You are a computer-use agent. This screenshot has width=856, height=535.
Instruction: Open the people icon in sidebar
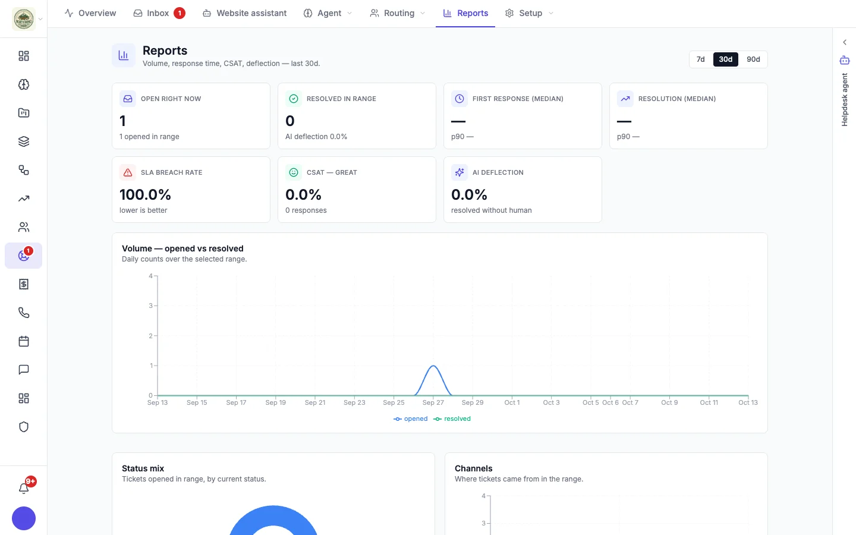pyautogui.click(x=24, y=227)
